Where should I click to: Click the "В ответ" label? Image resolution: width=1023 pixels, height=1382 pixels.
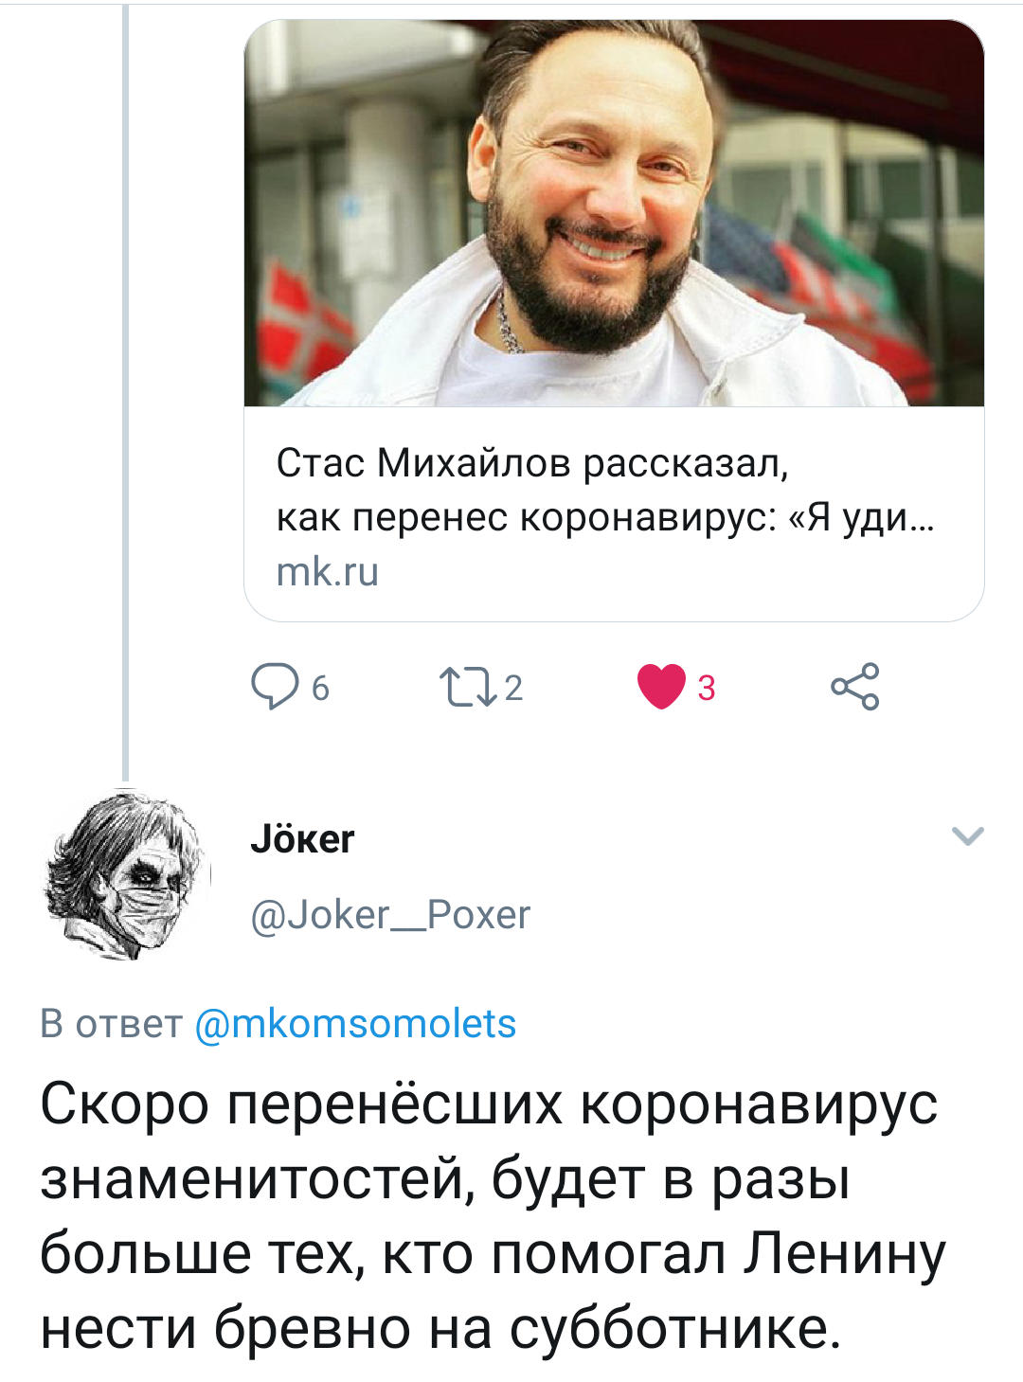[x=111, y=1024]
